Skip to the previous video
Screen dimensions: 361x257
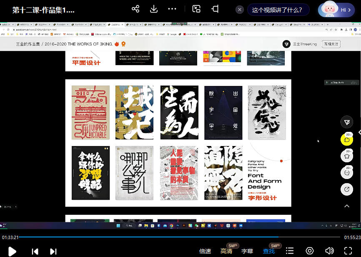[x=35, y=251]
